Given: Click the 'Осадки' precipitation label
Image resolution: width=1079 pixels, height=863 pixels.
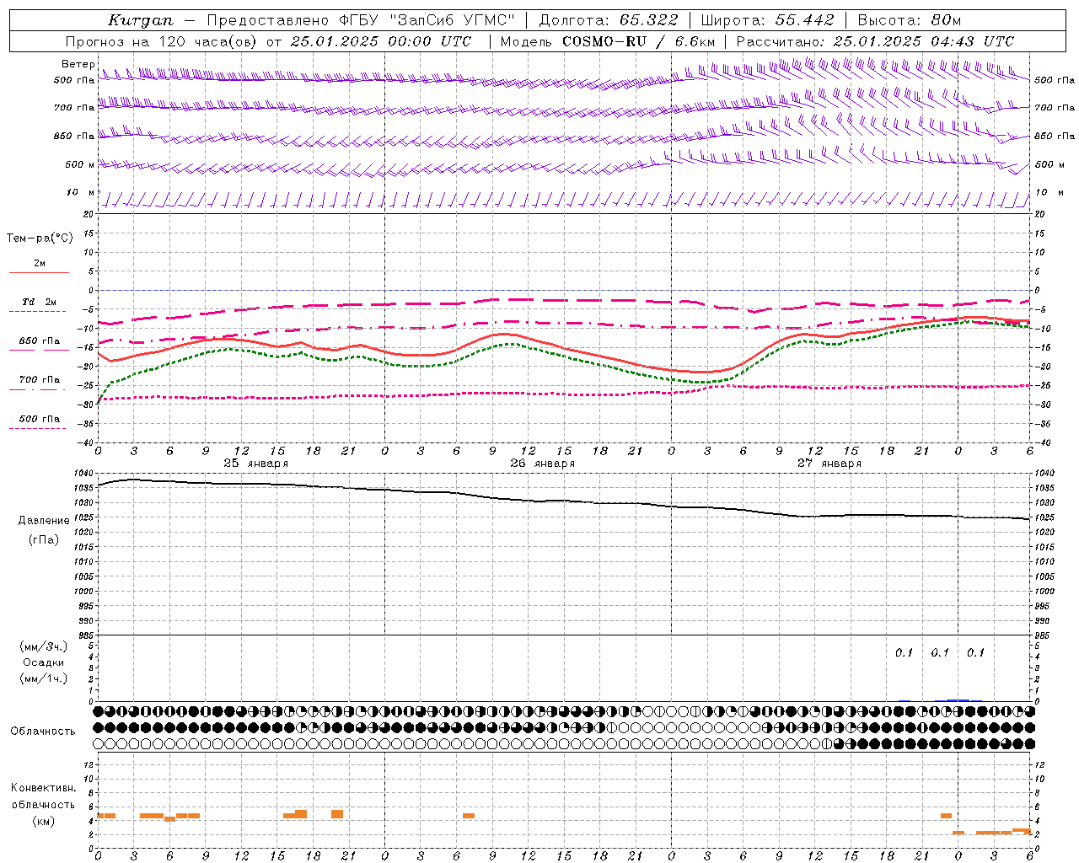Looking at the screenshot, I should click(44, 662).
